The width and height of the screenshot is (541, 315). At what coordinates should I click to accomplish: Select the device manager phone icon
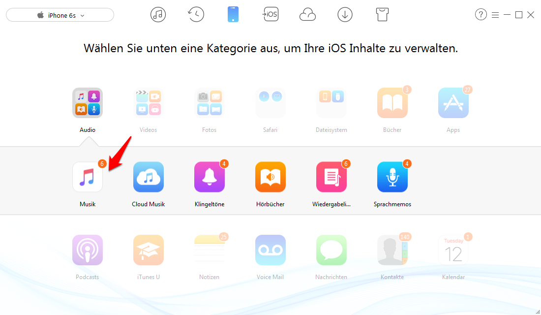tap(233, 14)
